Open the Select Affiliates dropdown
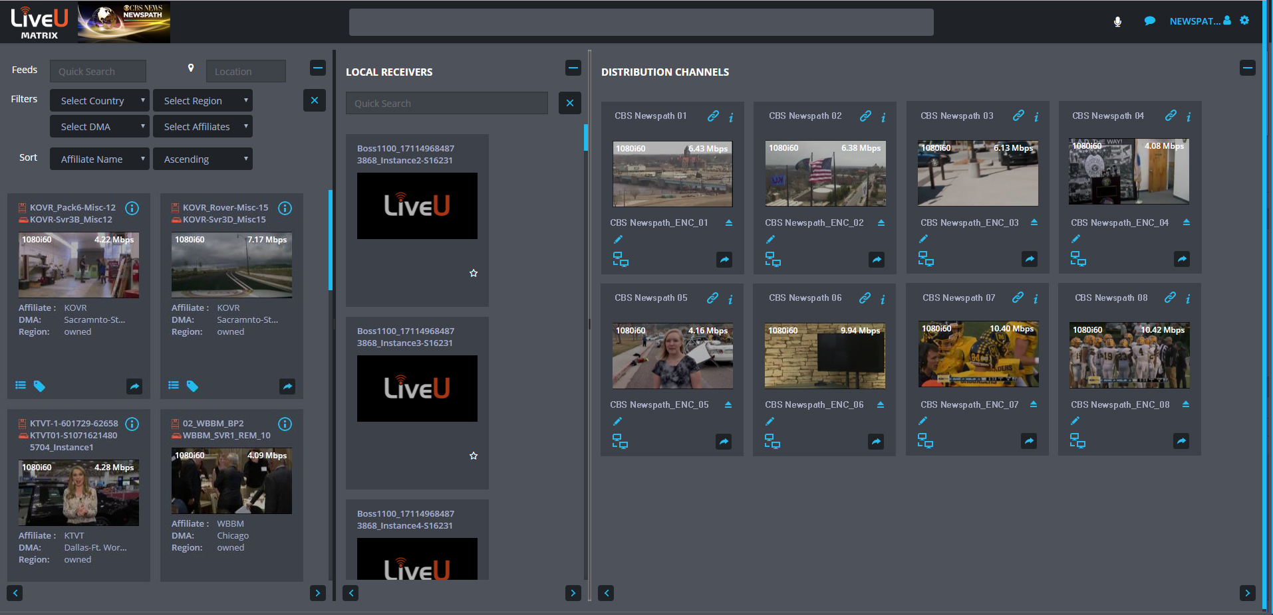 point(202,126)
